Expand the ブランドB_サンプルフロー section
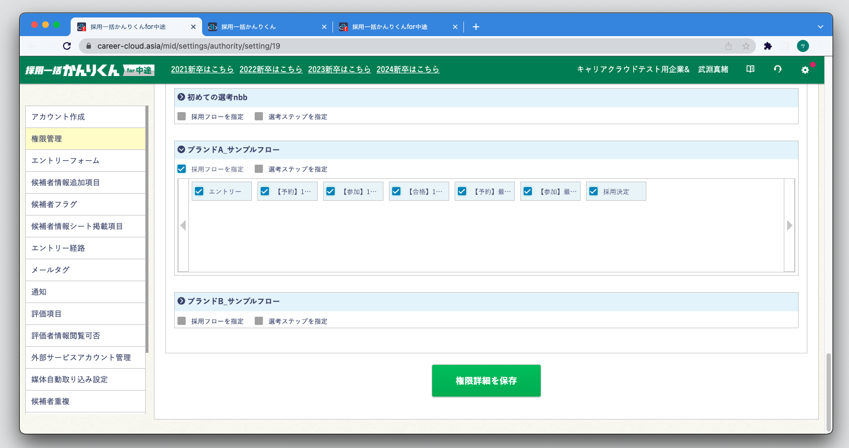The height and width of the screenshot is (448, 849). (x=181, y=301)
